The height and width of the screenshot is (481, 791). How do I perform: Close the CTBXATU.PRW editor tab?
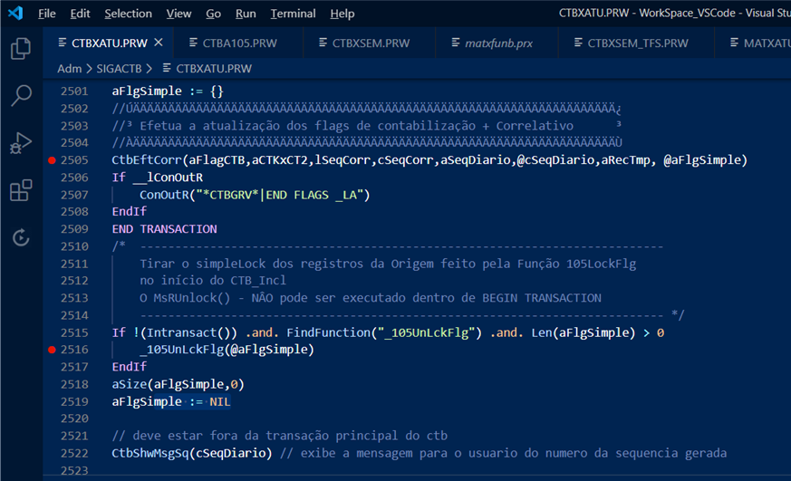tap(159, 43)
